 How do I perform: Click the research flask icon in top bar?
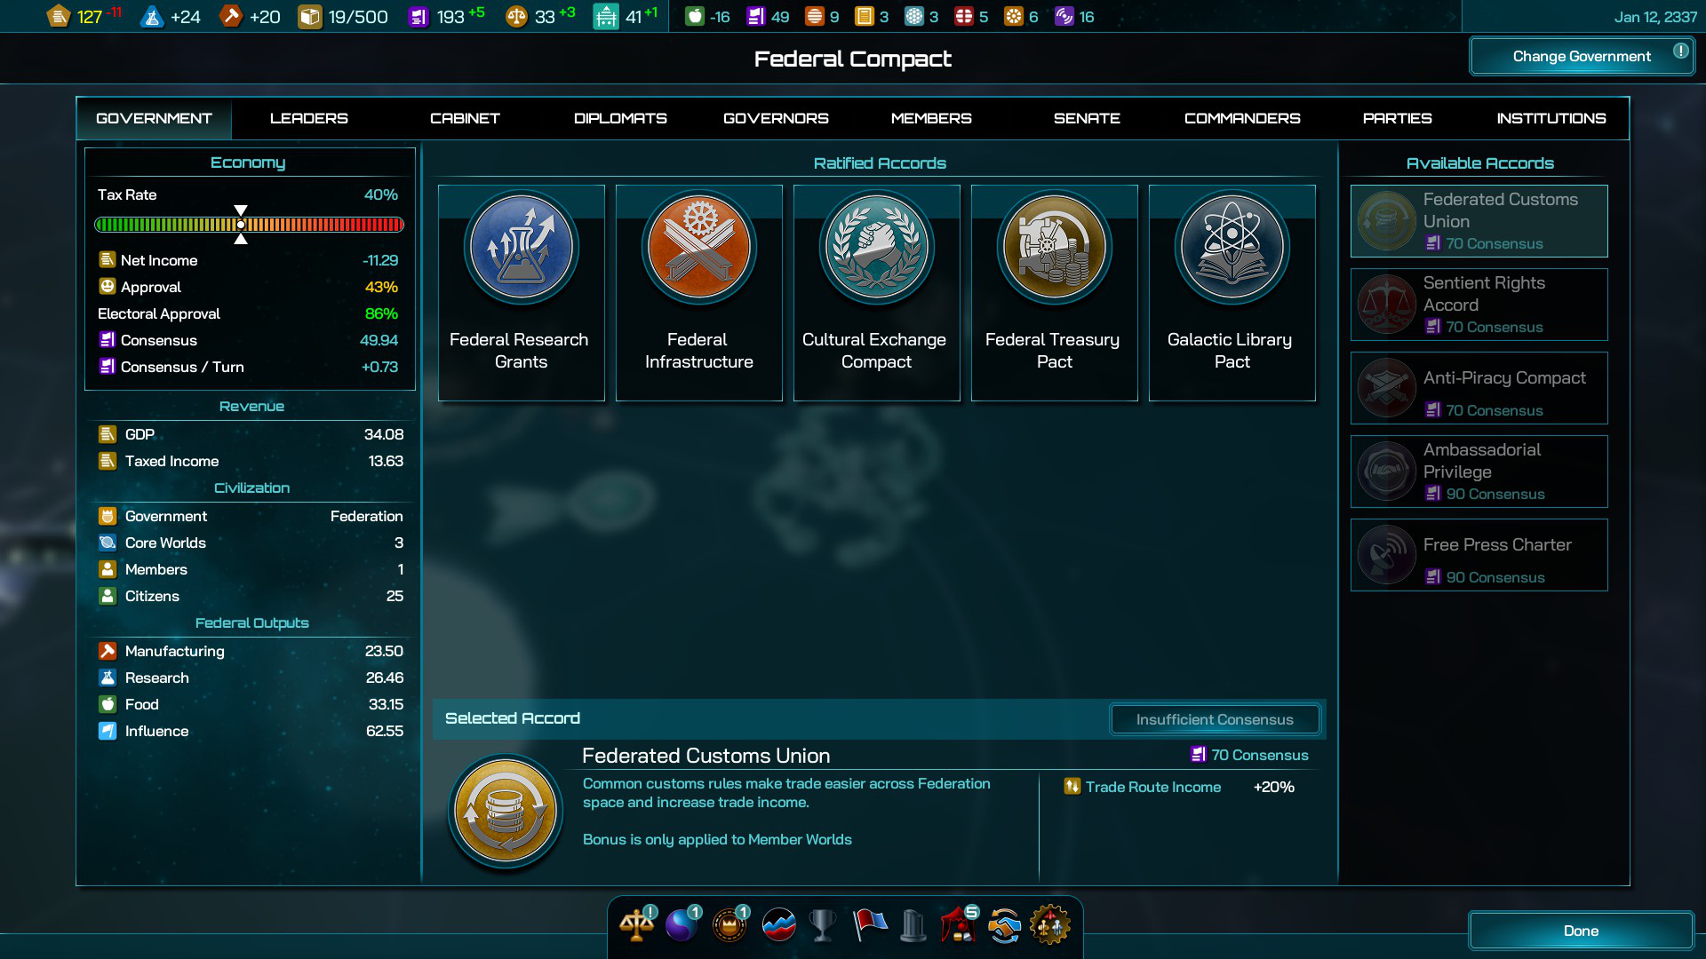(152, 16)
